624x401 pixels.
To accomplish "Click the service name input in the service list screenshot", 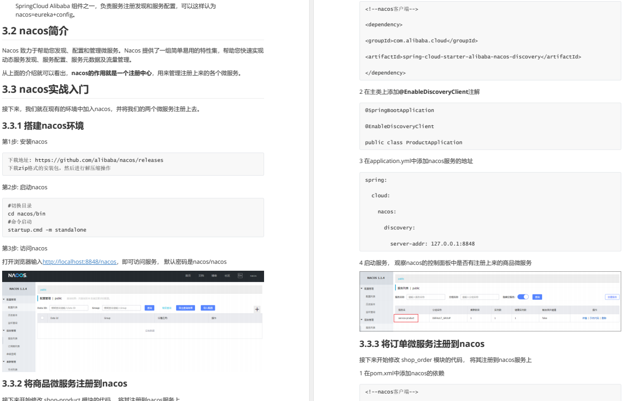I will coord(426,297).
